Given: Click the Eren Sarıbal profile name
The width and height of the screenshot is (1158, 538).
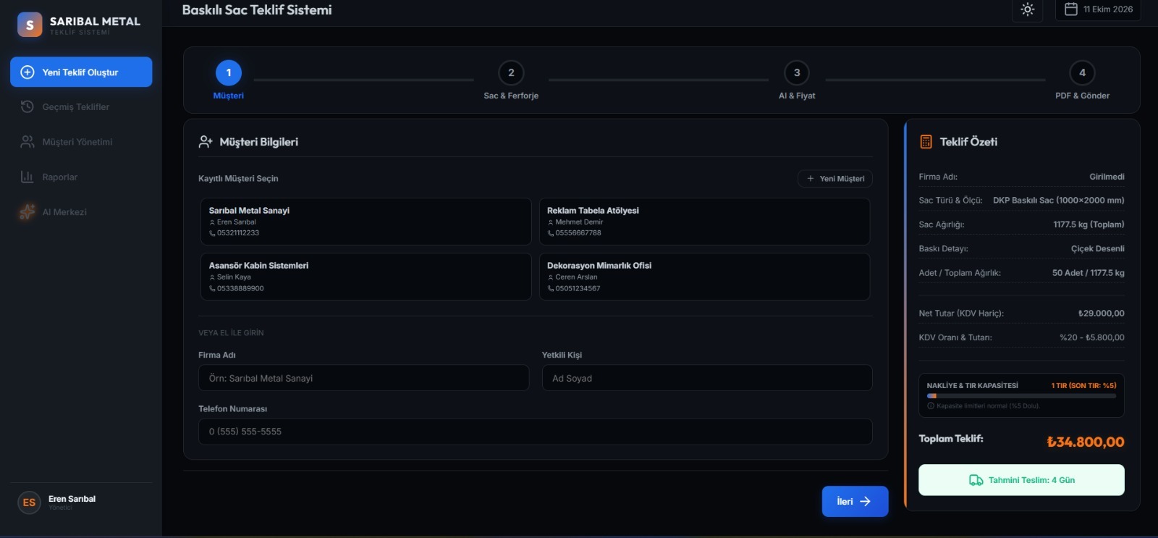Looking at the screenshot, I should tap(72, 499).
